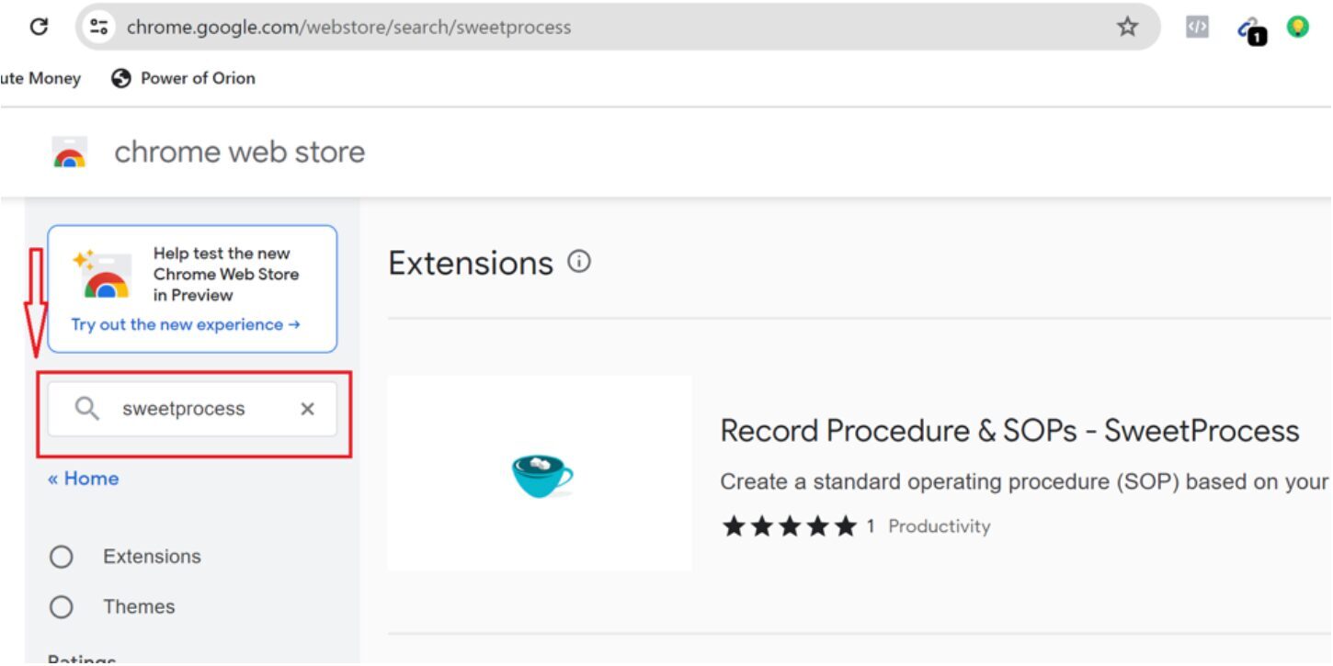Viewport: 1333px width, 666px height.
Task: Open the Power of Orion bookmark
Action: 183,78
